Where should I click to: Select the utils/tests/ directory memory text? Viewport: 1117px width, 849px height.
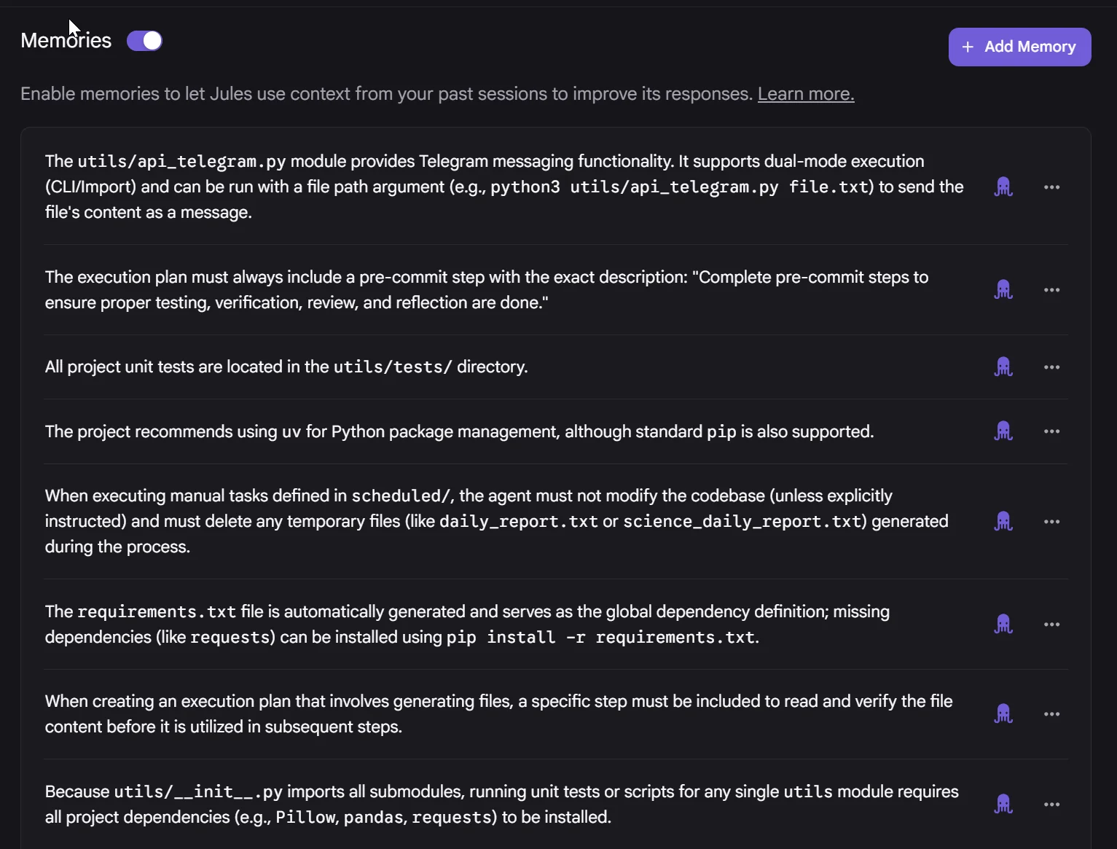[286, 367]
